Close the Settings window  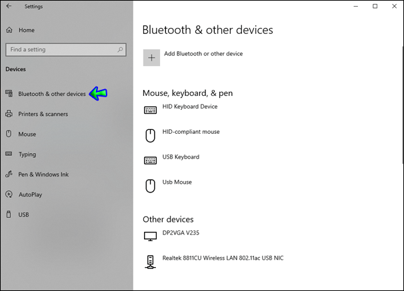(x=395, y=6)
